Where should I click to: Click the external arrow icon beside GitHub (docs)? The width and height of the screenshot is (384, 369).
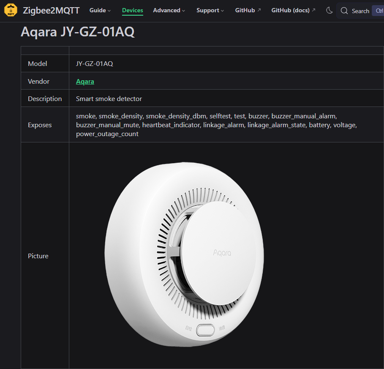coord(313,10)
